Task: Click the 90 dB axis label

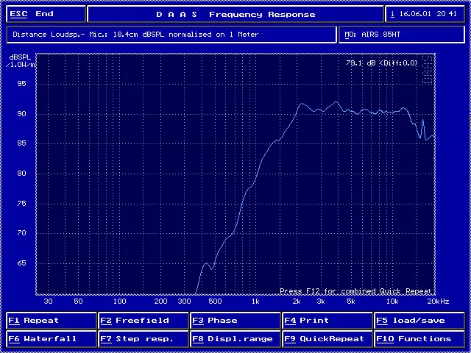Action: pos(21,113)
